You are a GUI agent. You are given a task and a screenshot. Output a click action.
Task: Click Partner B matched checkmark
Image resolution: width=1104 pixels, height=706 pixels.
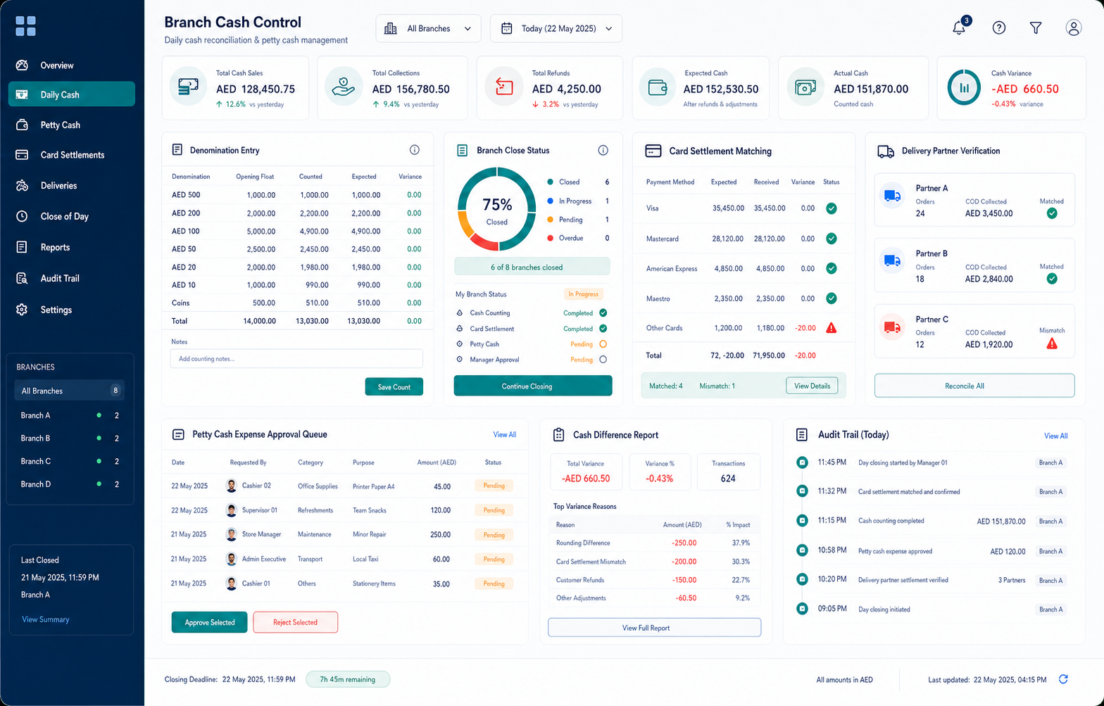click(x=1052, y=278)
